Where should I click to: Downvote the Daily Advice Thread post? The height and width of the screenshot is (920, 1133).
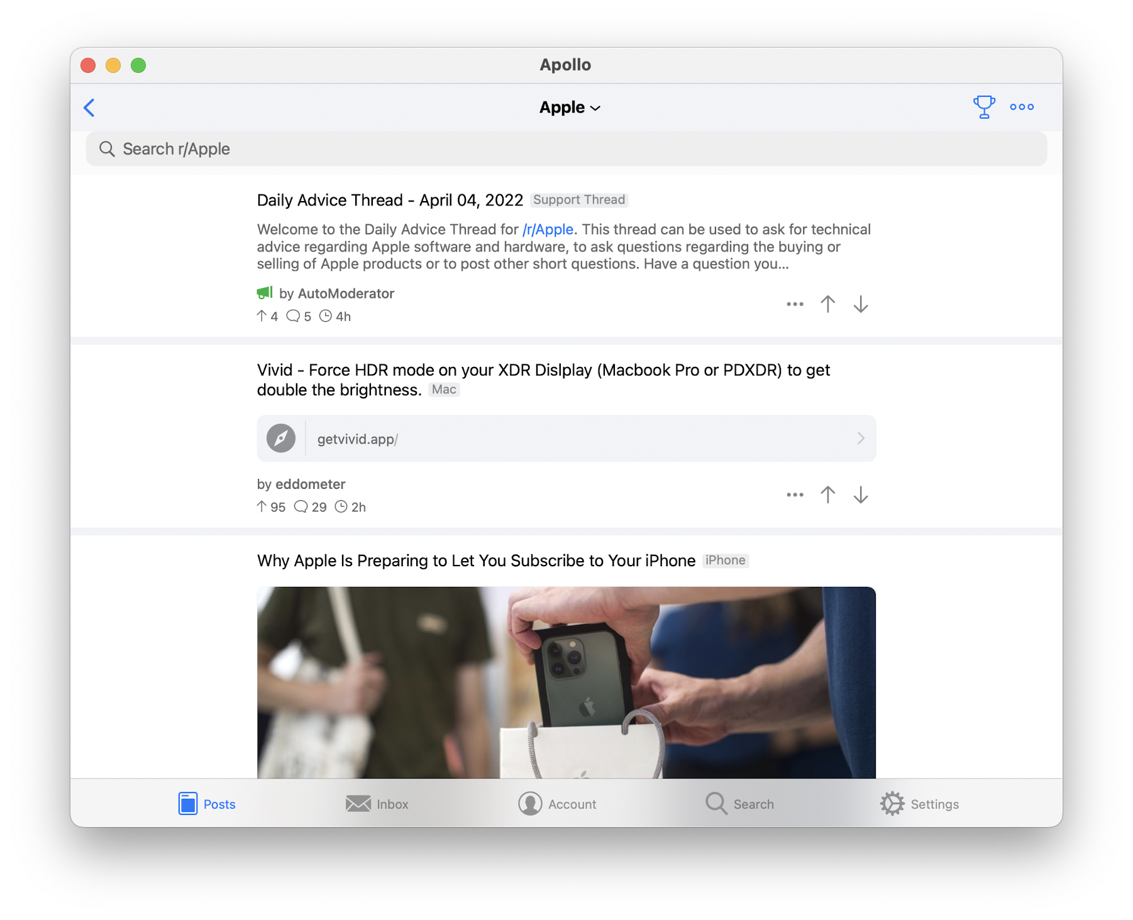tap(860, 304)
